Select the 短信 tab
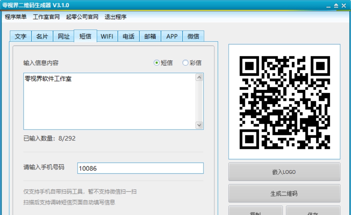 coord(85,36)
